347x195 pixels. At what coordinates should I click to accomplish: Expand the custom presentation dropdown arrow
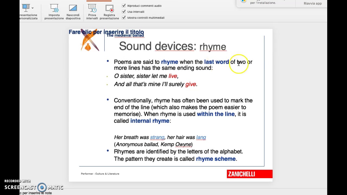[33, 8]
